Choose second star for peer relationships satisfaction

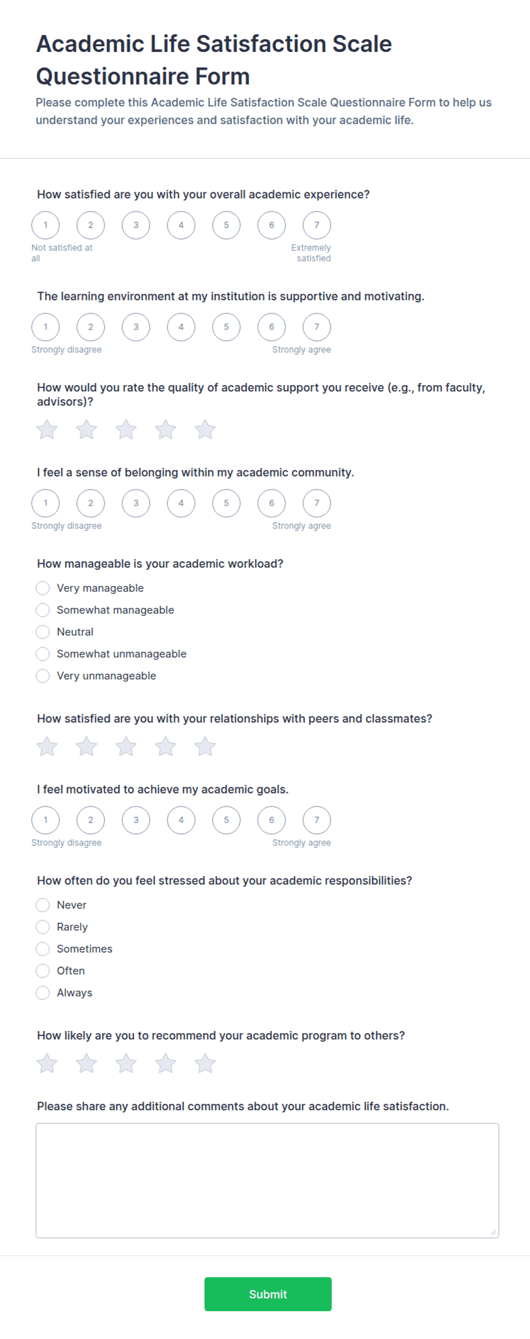(x=87, y=746)
